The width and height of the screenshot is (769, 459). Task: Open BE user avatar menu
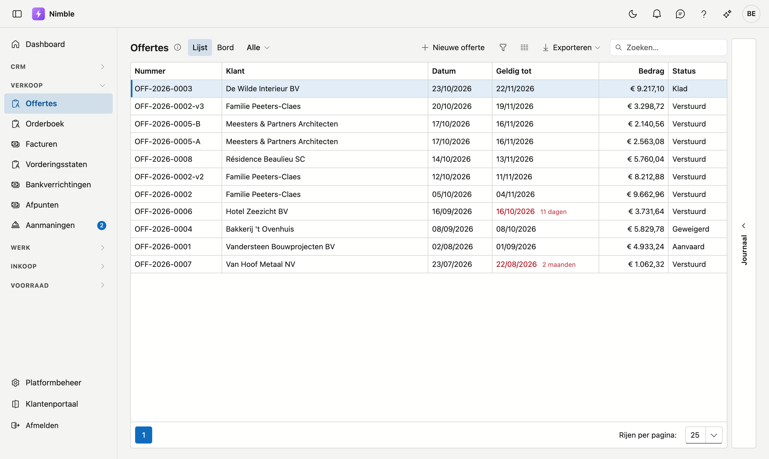pos(751,14)
